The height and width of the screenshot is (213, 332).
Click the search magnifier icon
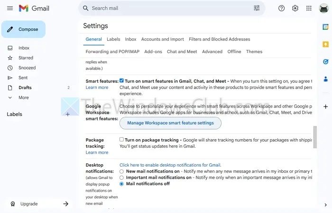(85, 8)
